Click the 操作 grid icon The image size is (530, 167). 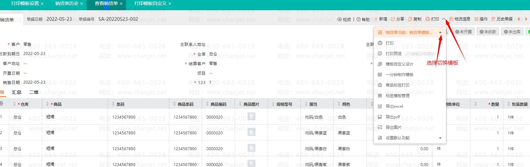click(x=476, y=19)
